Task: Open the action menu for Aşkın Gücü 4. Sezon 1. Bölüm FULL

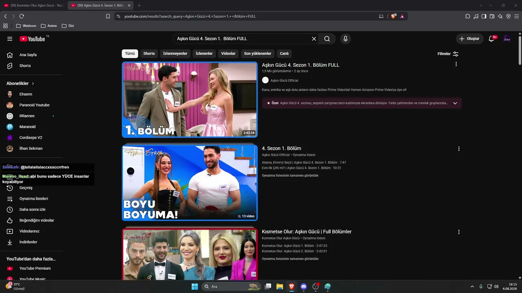Action: point(456,64)
